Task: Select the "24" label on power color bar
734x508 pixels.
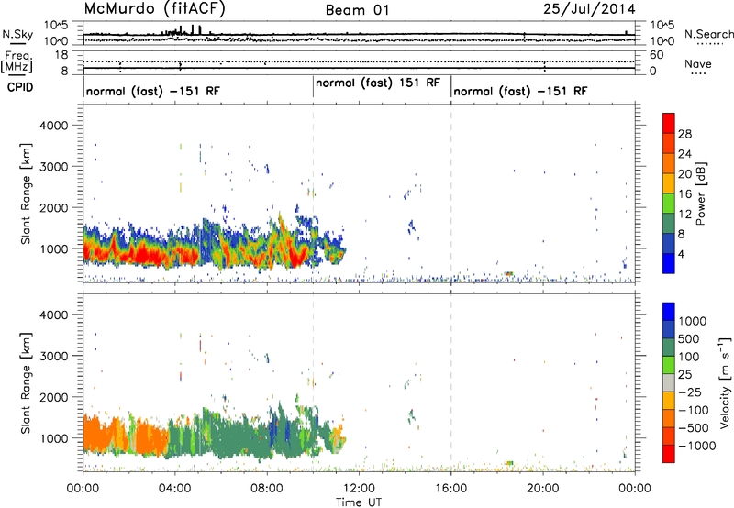Action: [684, 154]
